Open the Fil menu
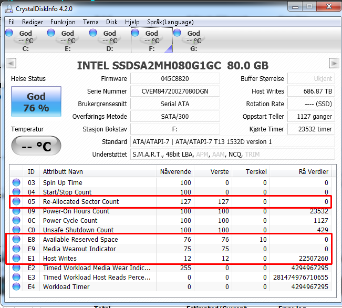The image size is (342, 308). pos(12,22)
